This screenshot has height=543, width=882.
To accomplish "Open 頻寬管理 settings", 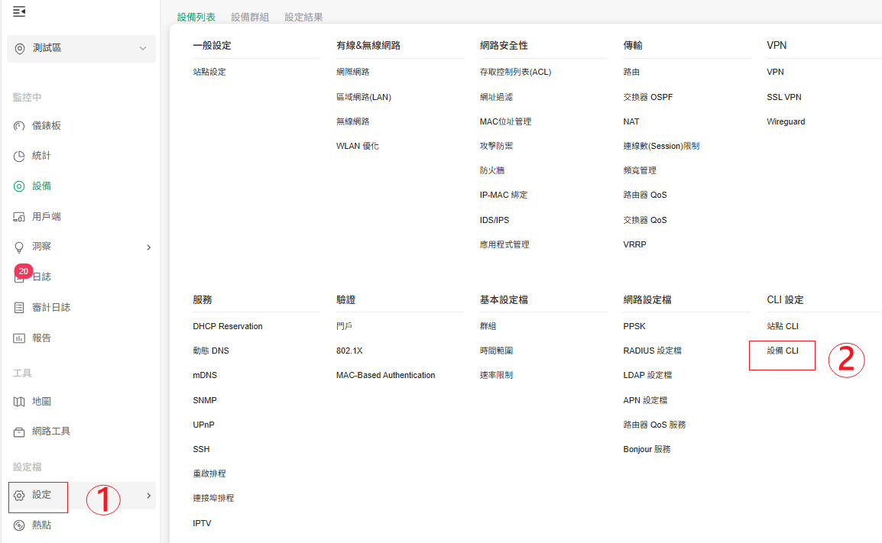I will coord(640,170).
